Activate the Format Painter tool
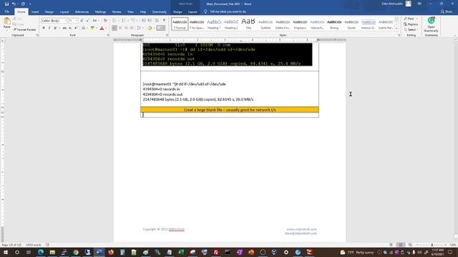This screenshot has height=257, width=458. click(x=24, y=30)
